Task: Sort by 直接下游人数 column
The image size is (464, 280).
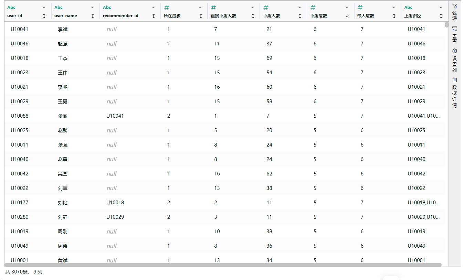Action: [253, 16]
